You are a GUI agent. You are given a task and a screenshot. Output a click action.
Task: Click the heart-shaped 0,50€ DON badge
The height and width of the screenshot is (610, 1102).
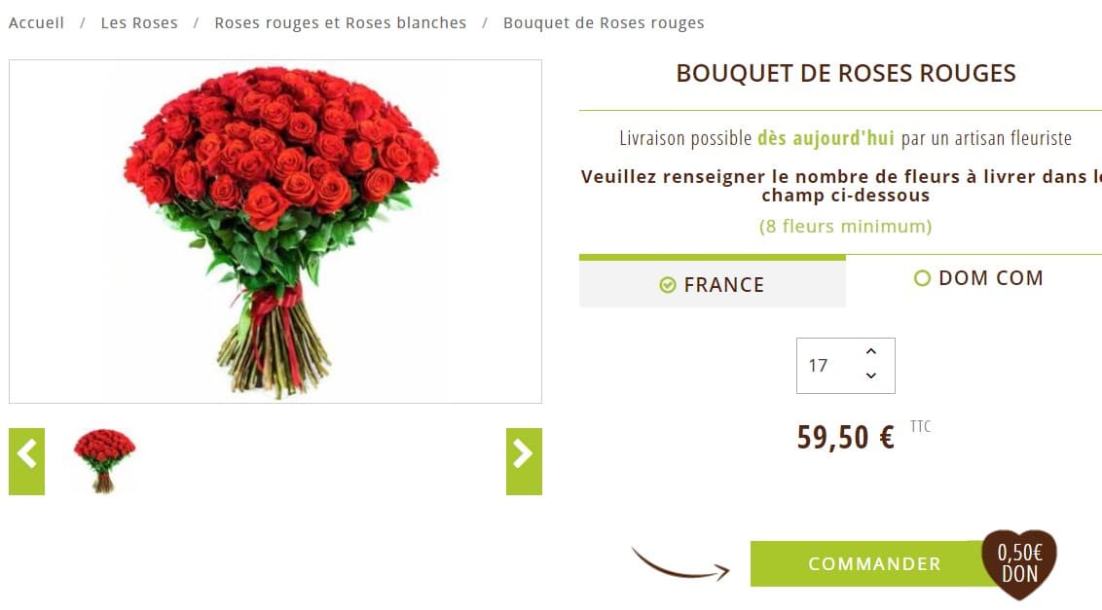[x=1018, y=563]
